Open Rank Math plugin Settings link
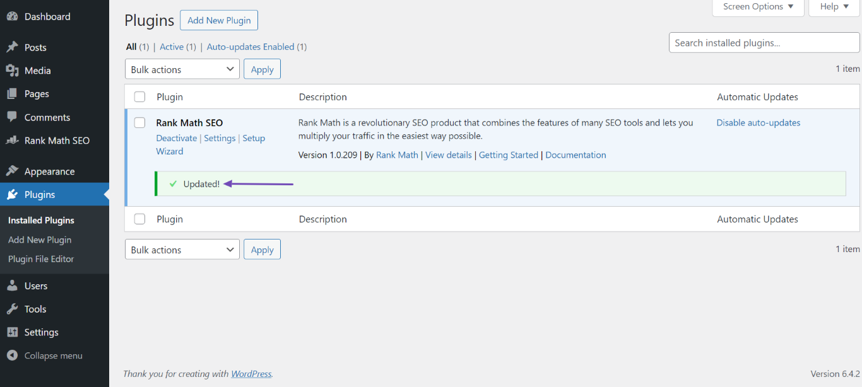Screen dimensions: 862x387 pos(220,138)
